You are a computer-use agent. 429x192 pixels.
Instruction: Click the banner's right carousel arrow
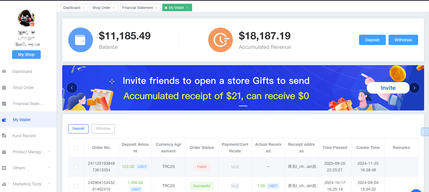pyautogui.click(x=414, y=88)
